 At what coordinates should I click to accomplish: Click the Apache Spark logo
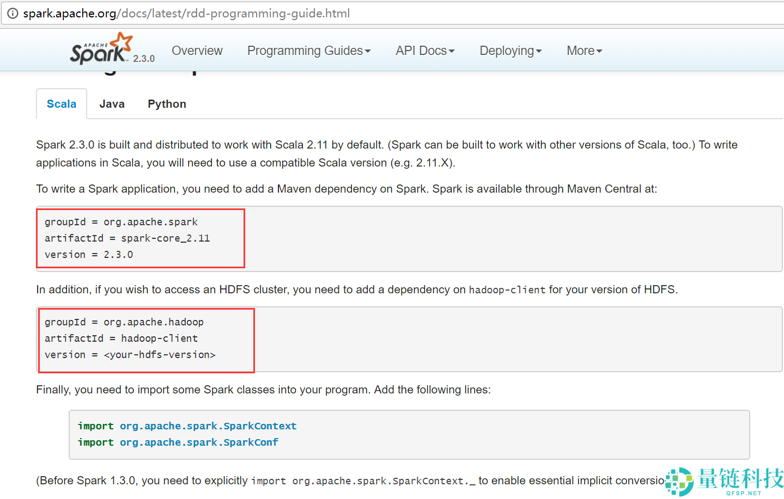(101, 49)
